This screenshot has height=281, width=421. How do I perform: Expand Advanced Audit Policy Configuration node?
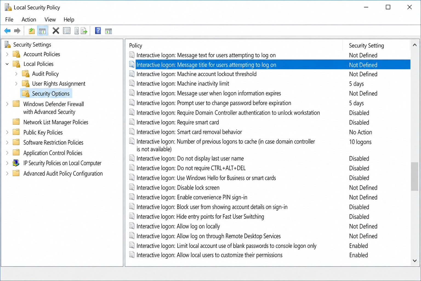click(x=7, y=173)
